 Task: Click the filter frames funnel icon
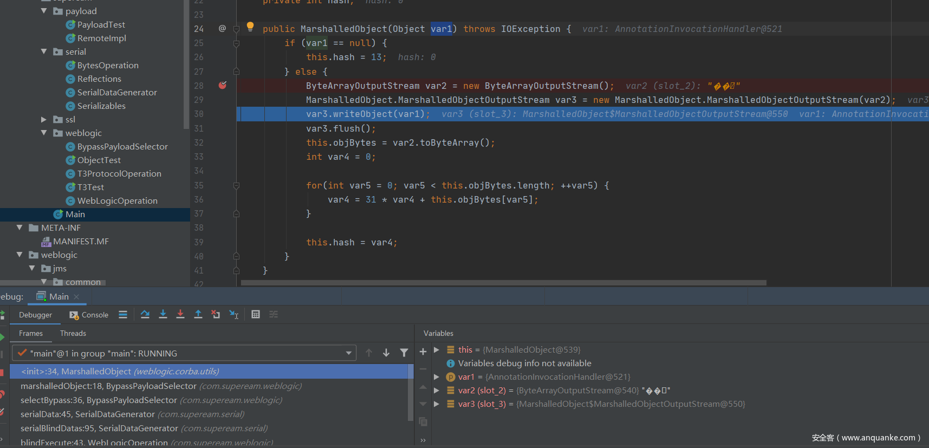pyautogui.click(x=404, y=353)
